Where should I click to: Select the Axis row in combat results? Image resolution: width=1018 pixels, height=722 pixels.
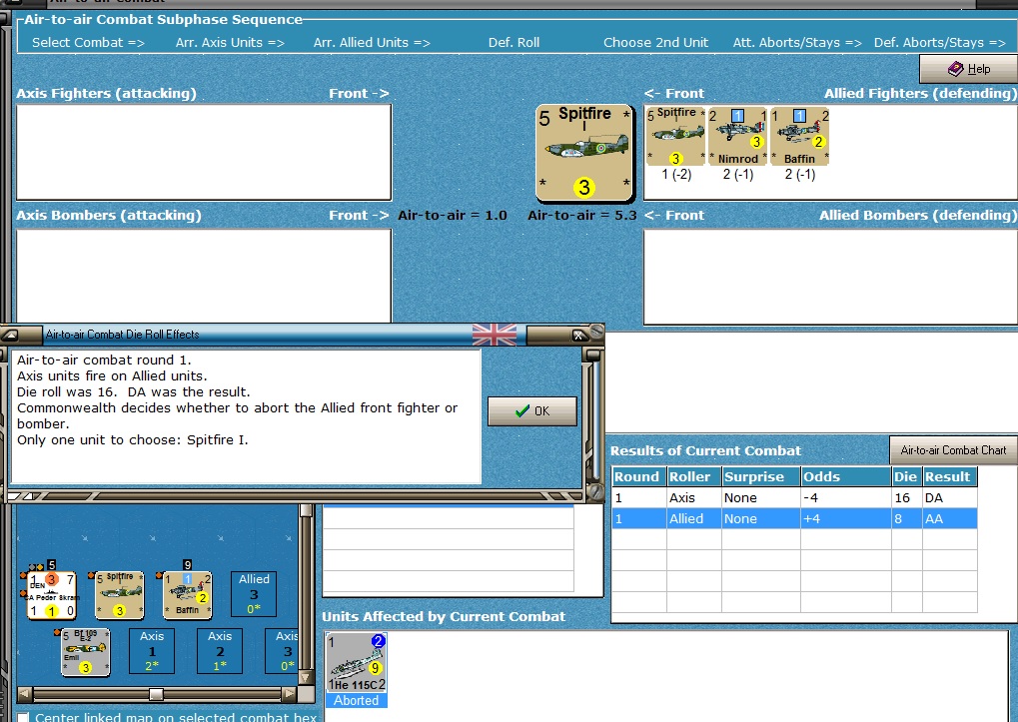[x=794, y=497]
